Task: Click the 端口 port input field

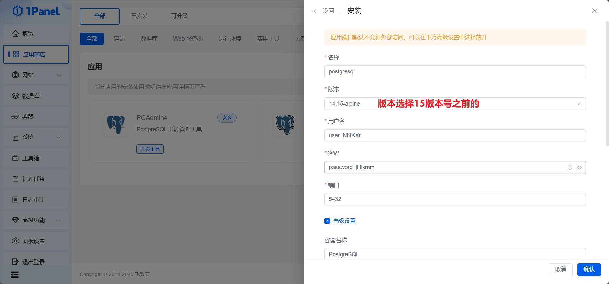Action: pos(455,199)
